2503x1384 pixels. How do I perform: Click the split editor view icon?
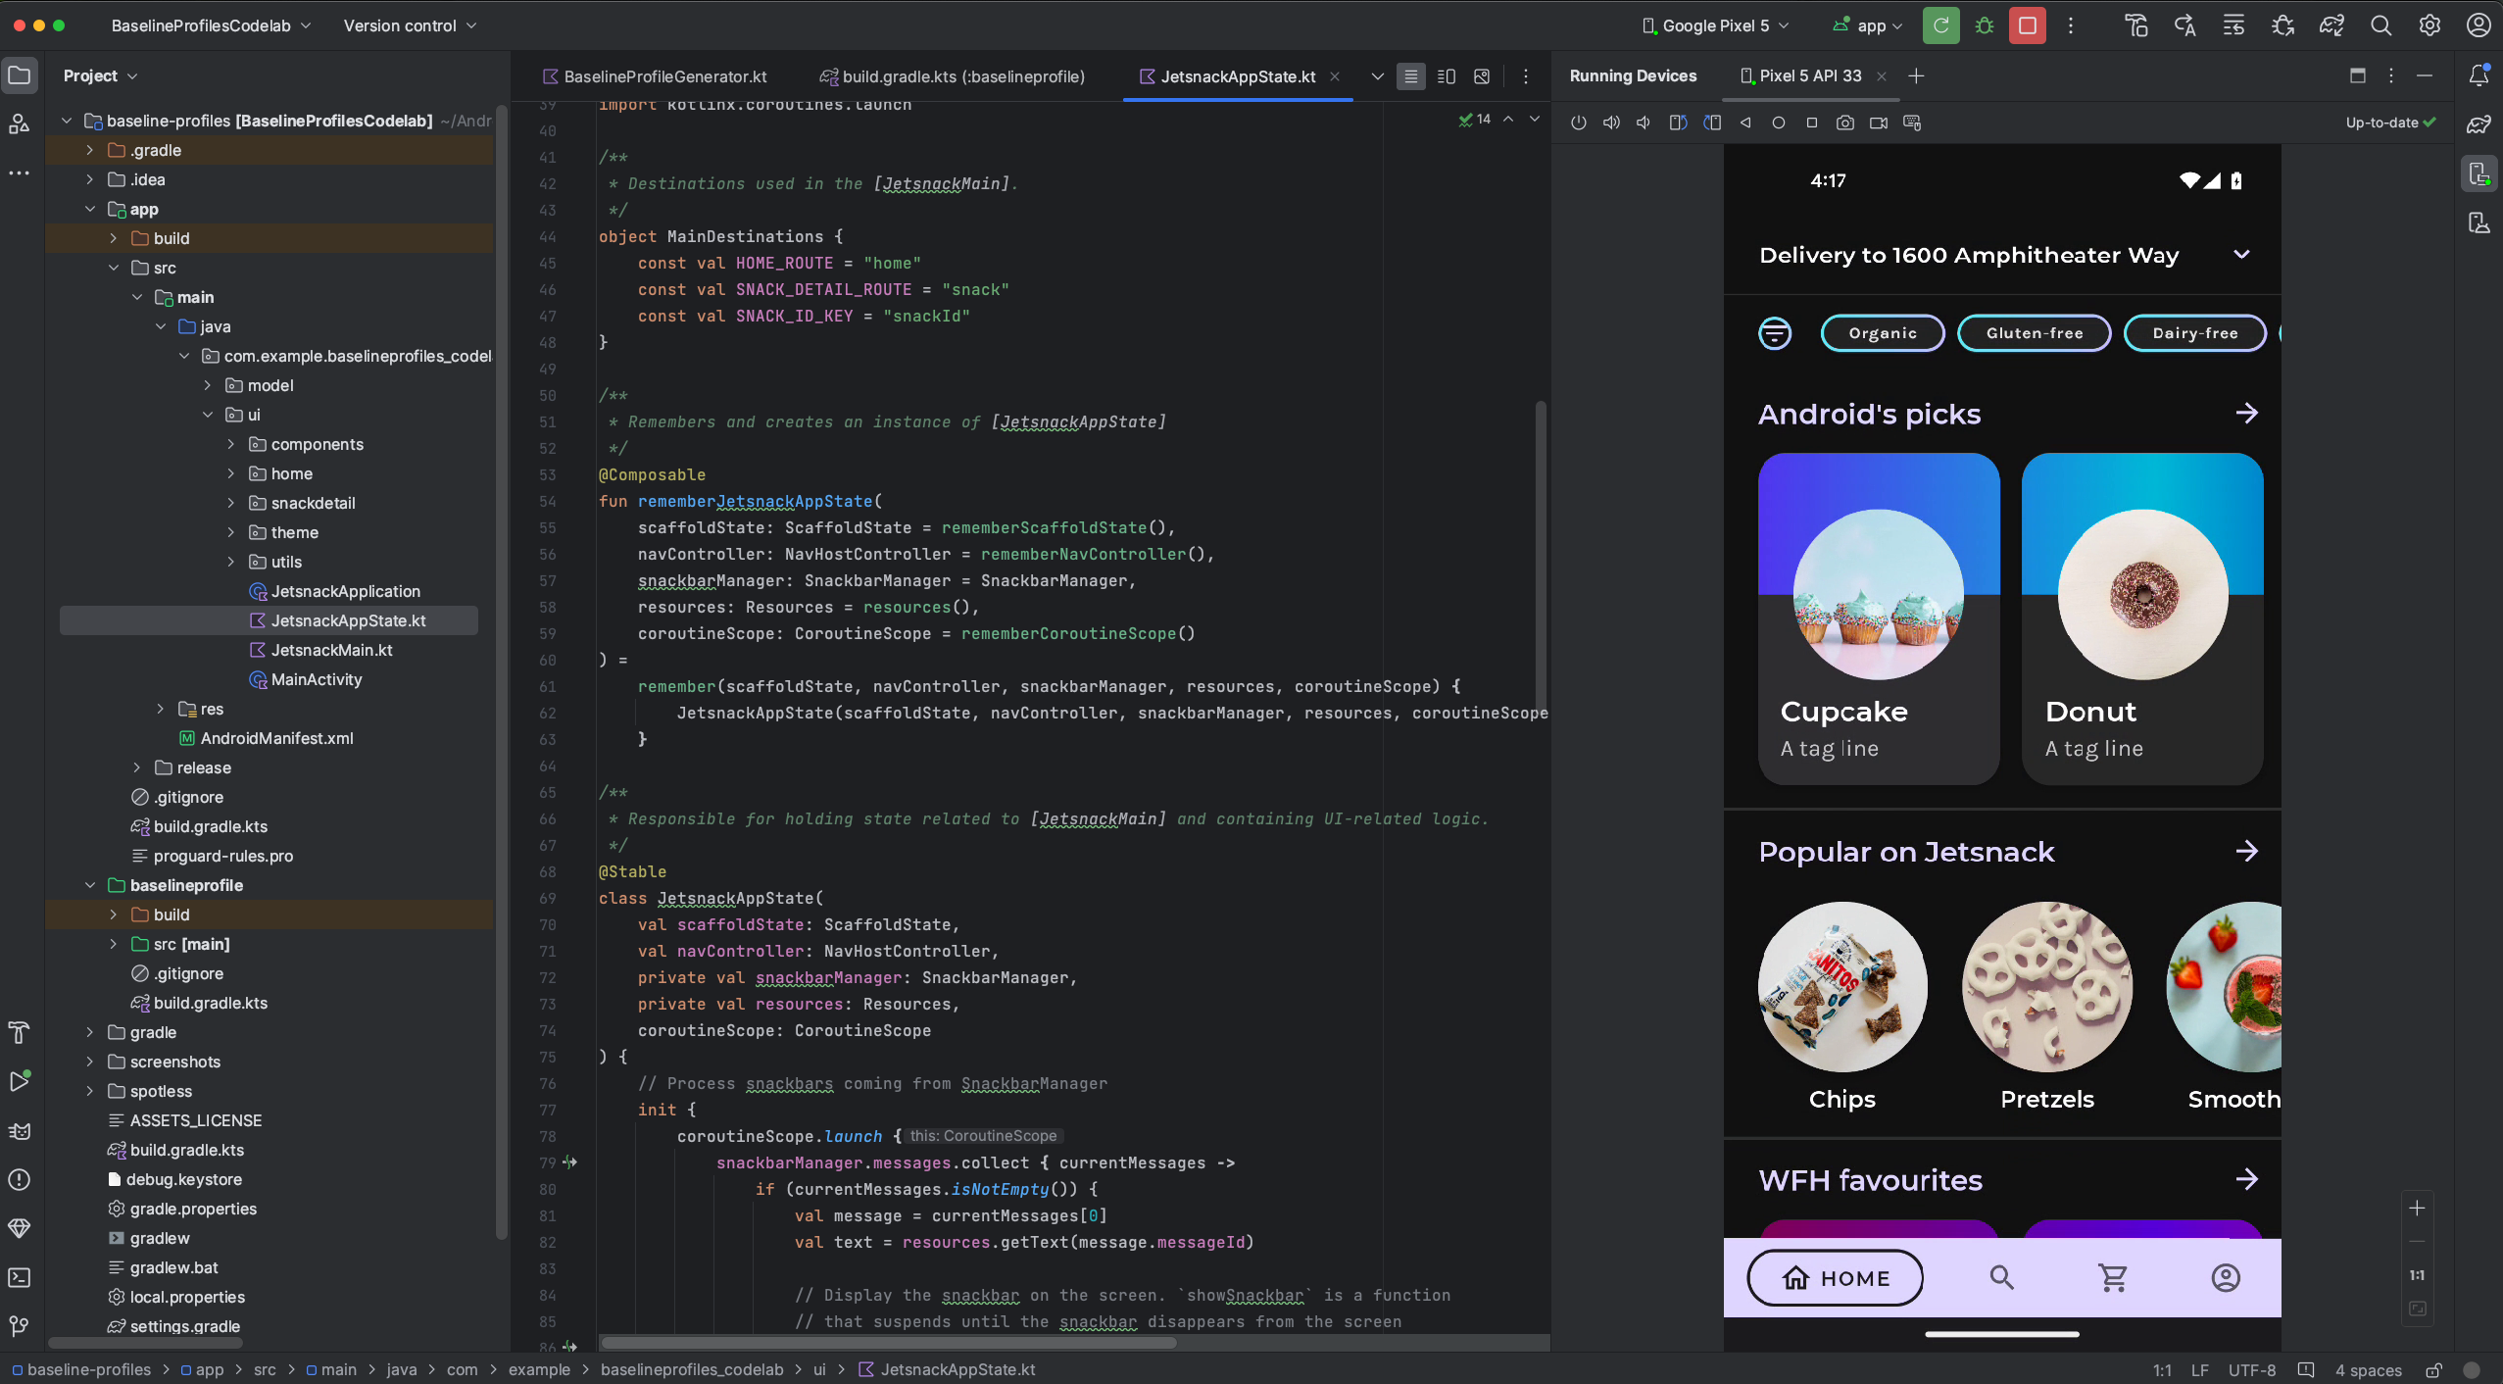click(1447, 76)
